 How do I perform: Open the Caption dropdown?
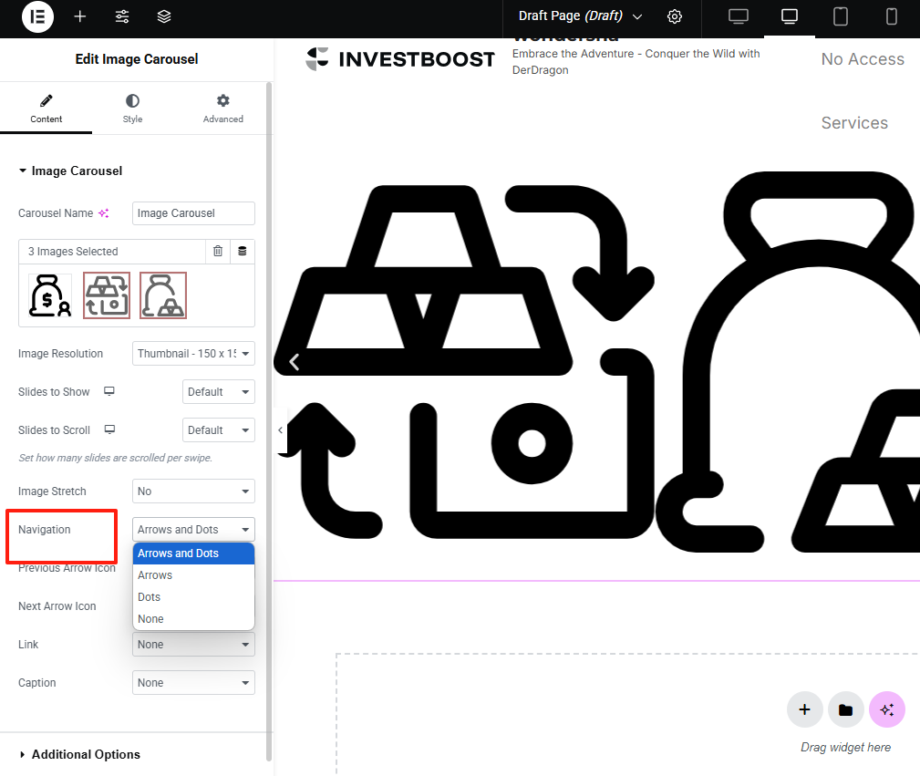point(192,682)
